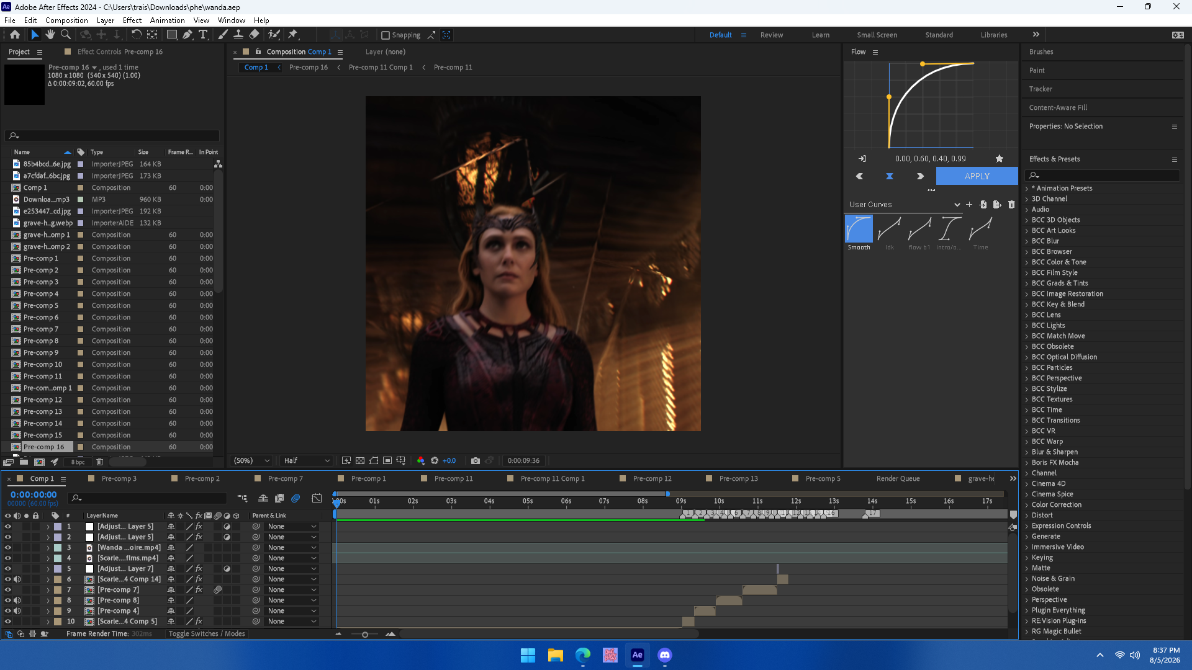Viewport: 1192px width, 670px height.
Task: Go to the Home screen icon
Action: 15,35
